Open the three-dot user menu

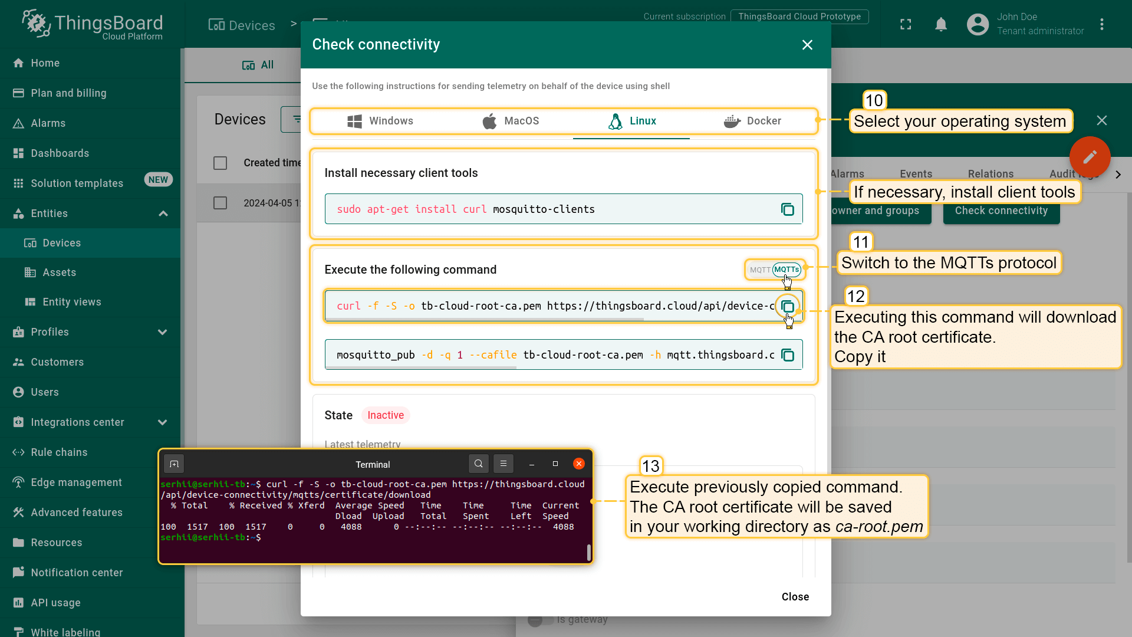(1101, 24)
